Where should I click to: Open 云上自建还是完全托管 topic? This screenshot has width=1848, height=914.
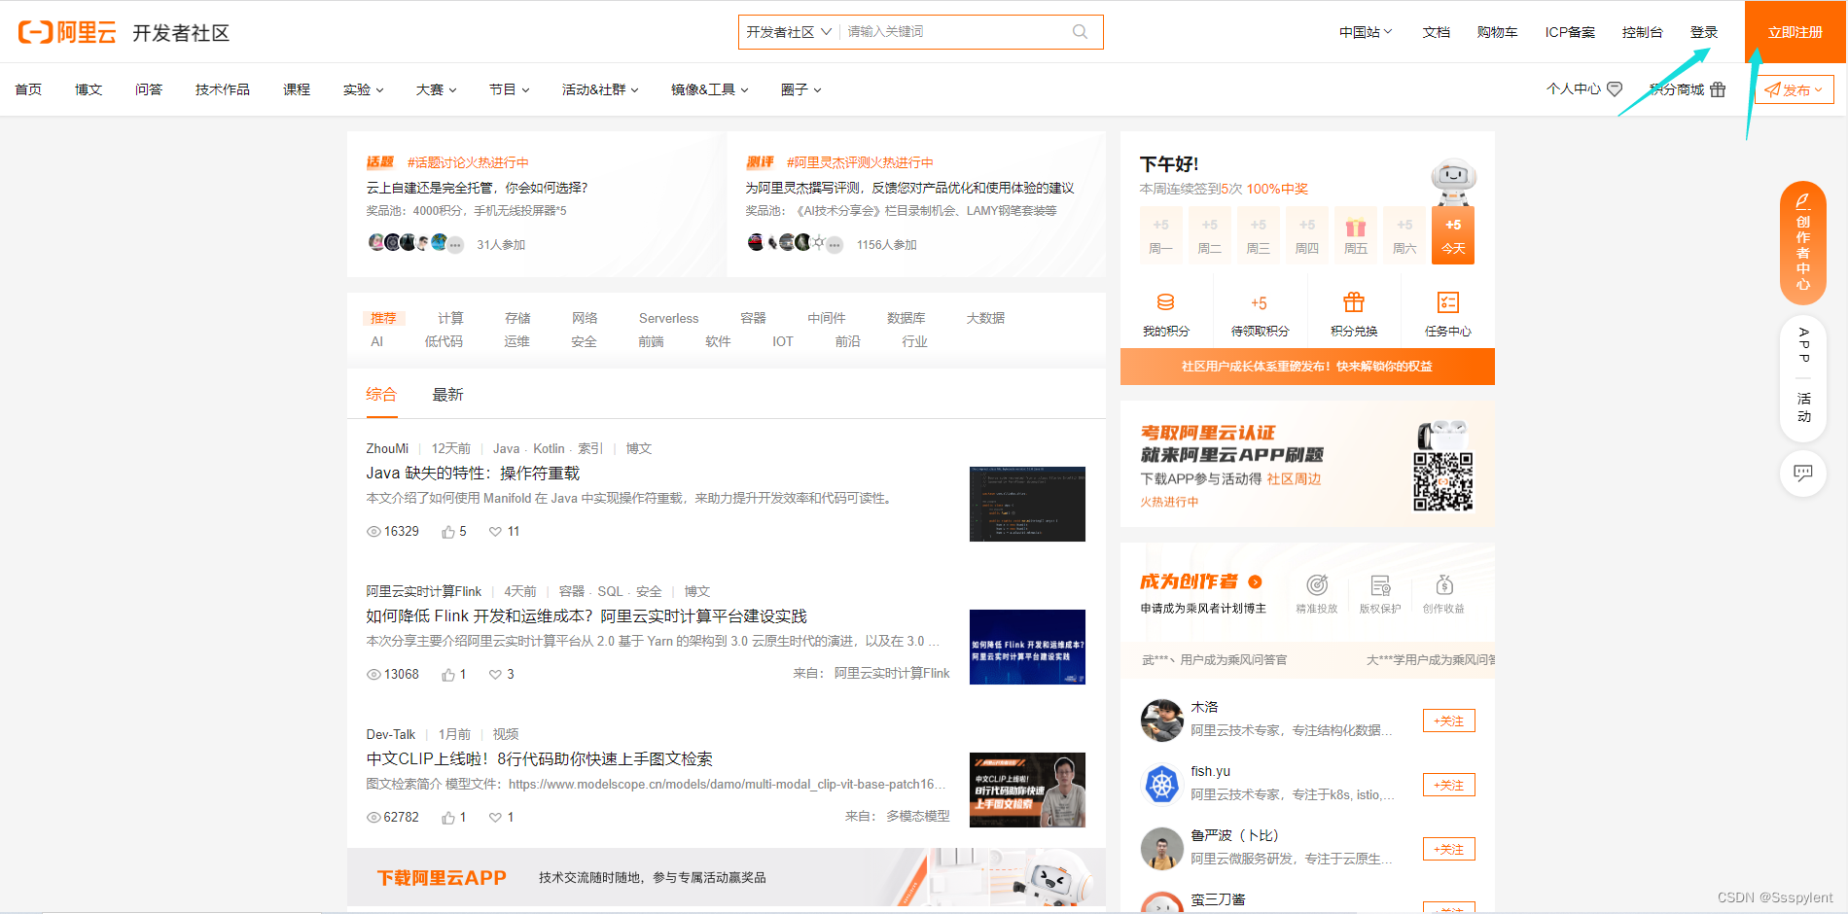(477, 188)
